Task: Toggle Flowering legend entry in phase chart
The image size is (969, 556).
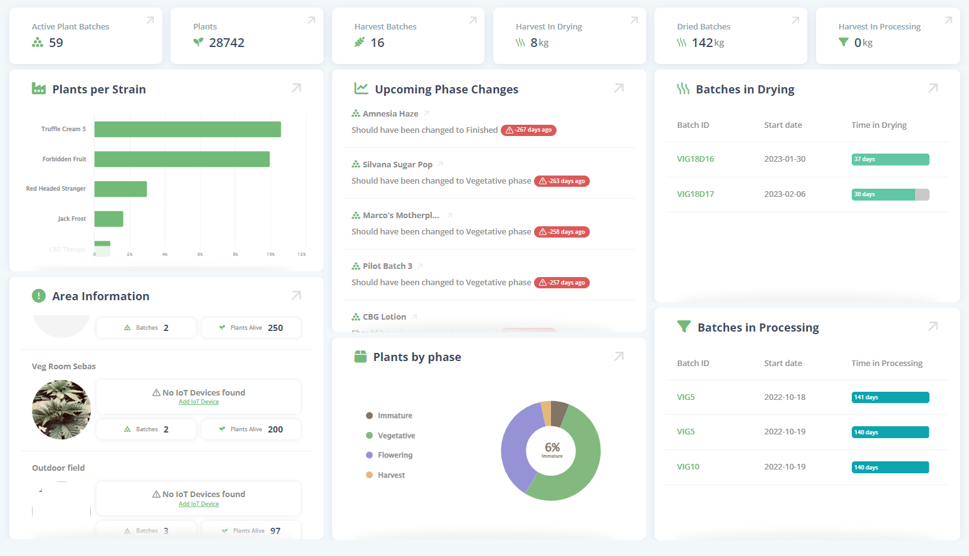Action: pyautogui.click(x=394, y=455)
